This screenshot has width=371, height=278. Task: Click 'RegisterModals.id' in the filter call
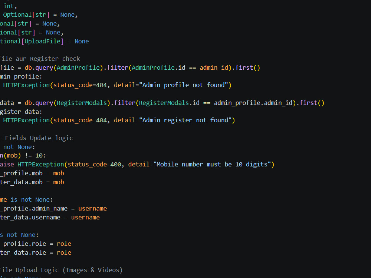[x=169, y=103]
